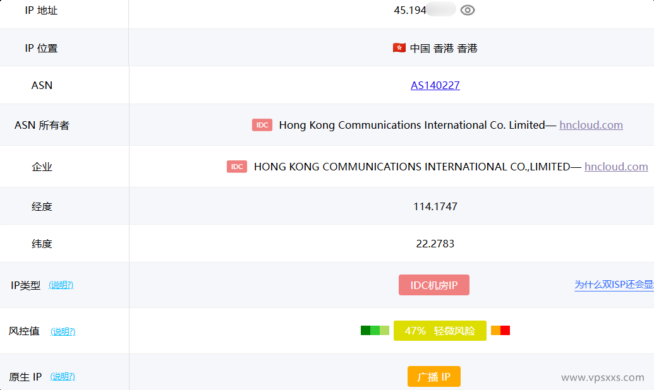Select the IP 地址 row label

40,10
